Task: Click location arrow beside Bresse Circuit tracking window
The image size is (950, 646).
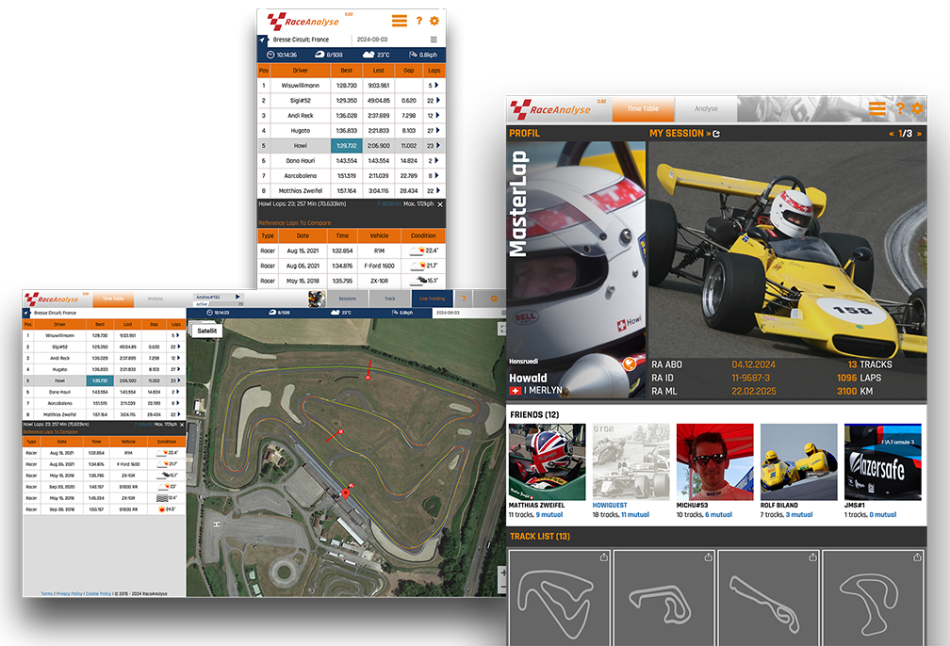Action: (x=26, y=313)
